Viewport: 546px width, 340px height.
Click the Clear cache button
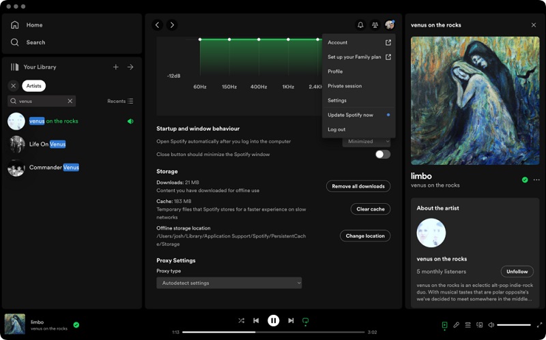tap(371, 209)
